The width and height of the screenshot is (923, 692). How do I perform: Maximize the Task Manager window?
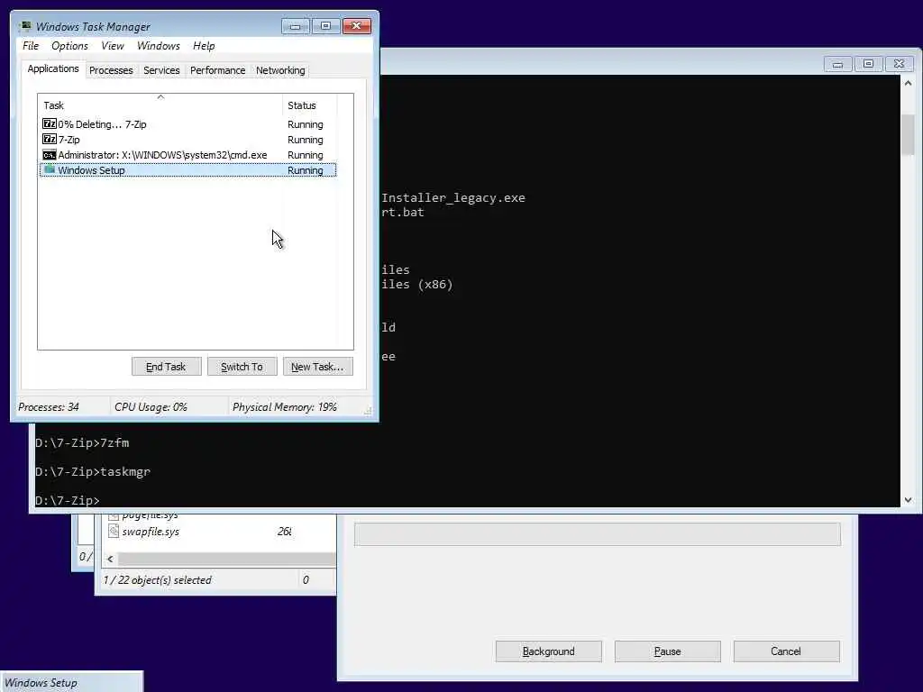tap(326, 26)
